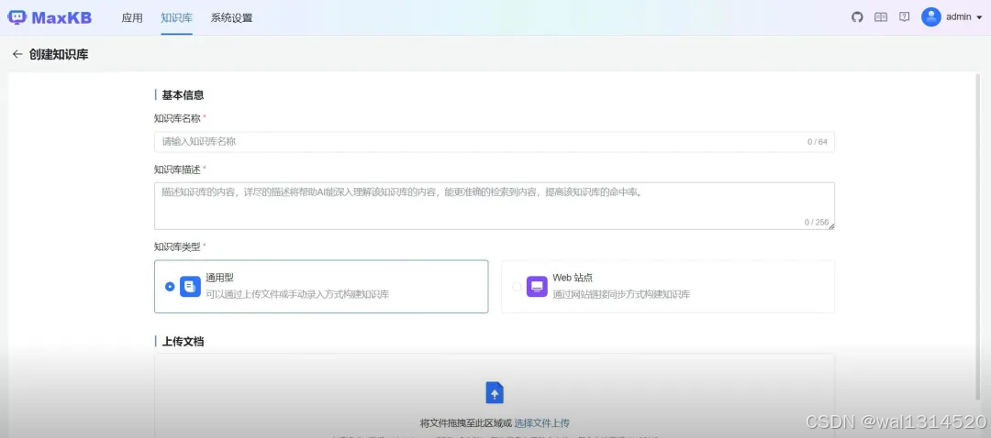
Task: Open the GitHub icon link
Action: point(857,17)
